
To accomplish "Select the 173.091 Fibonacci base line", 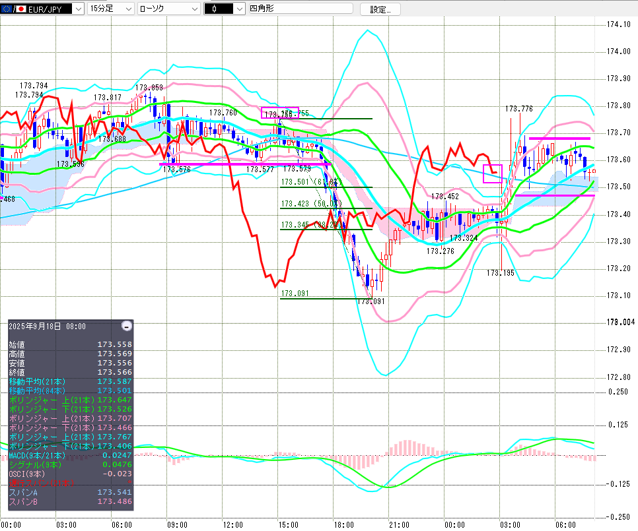I will [x=326, y=298].
